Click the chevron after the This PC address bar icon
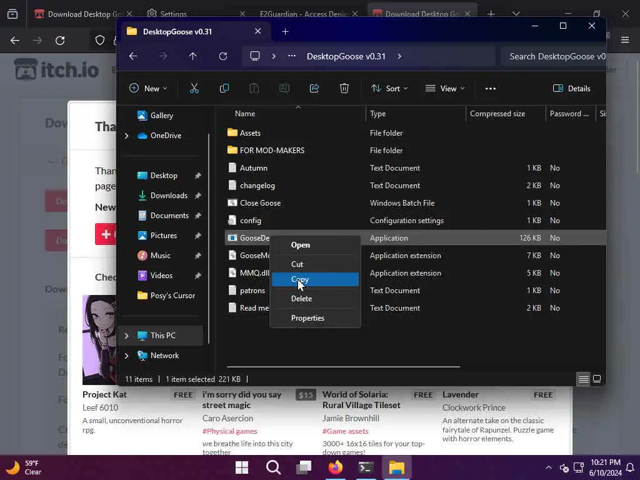640x480 pixels. tap(274, 56)
